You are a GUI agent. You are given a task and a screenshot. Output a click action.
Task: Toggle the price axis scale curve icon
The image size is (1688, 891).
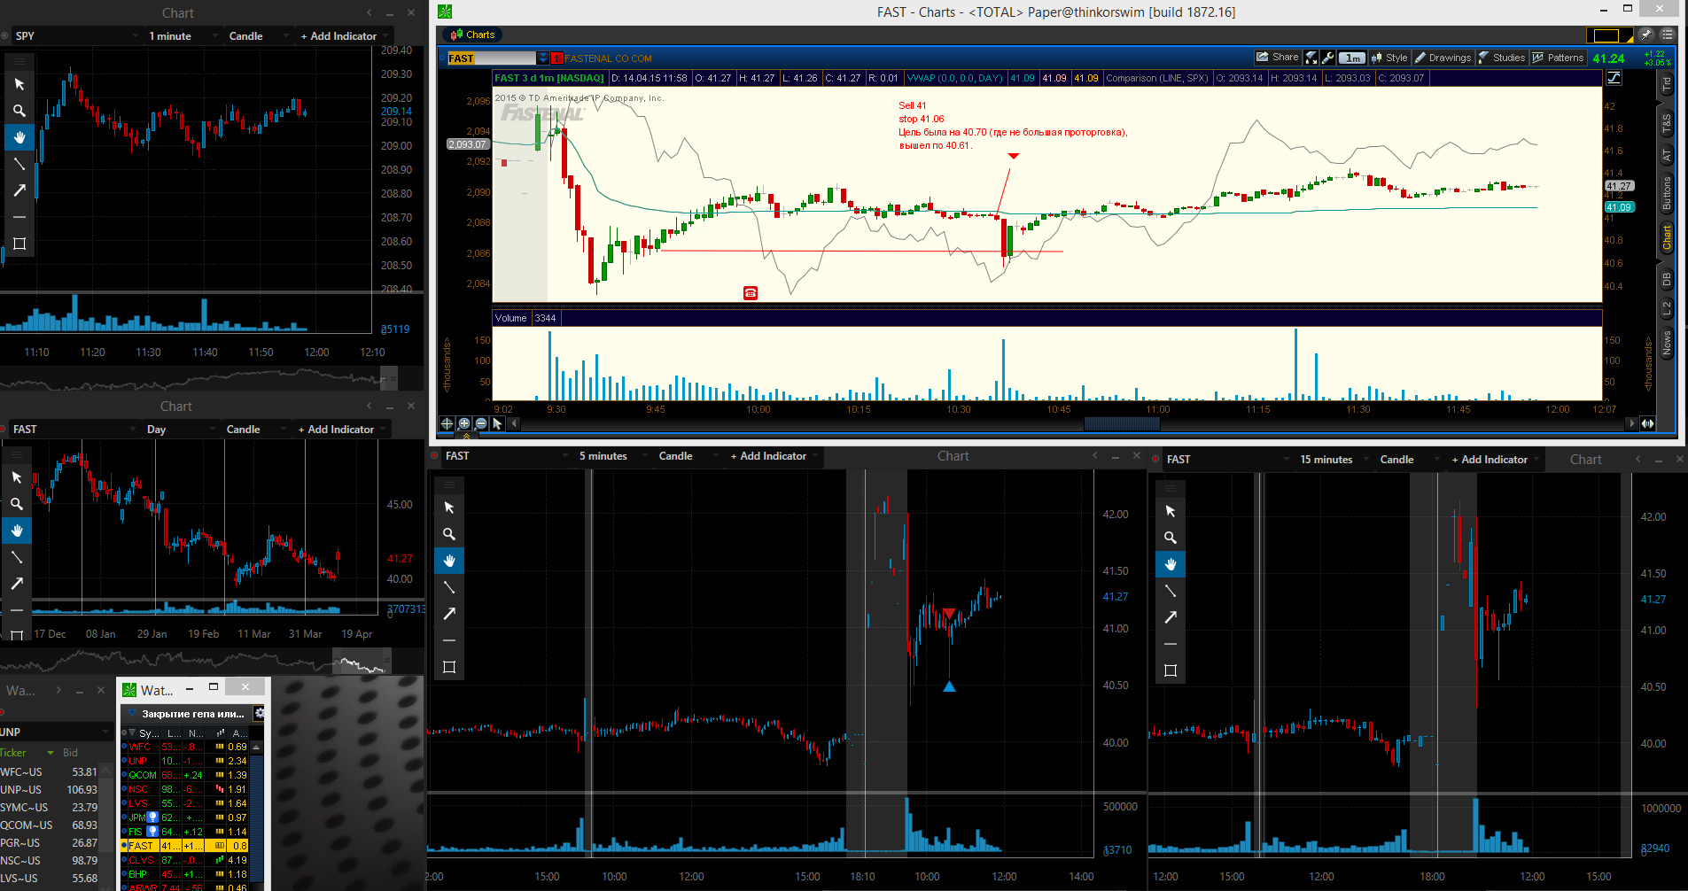point(1614,78)
